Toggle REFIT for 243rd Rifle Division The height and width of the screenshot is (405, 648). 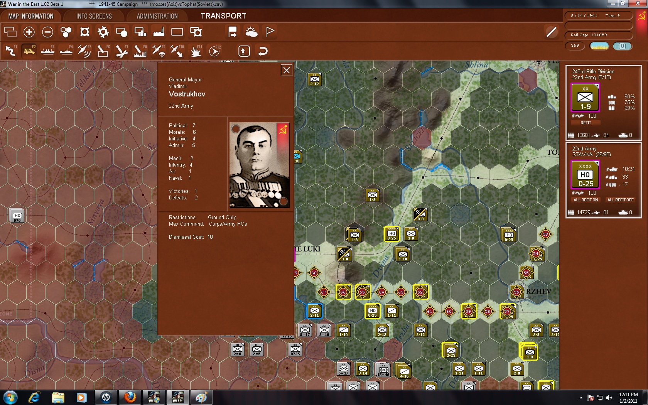pos(586,123)
